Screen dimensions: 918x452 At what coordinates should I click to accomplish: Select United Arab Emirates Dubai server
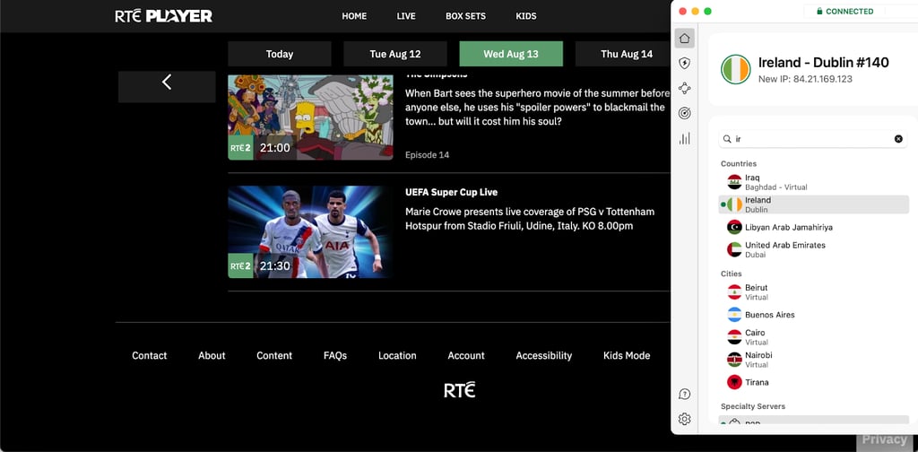814,249
